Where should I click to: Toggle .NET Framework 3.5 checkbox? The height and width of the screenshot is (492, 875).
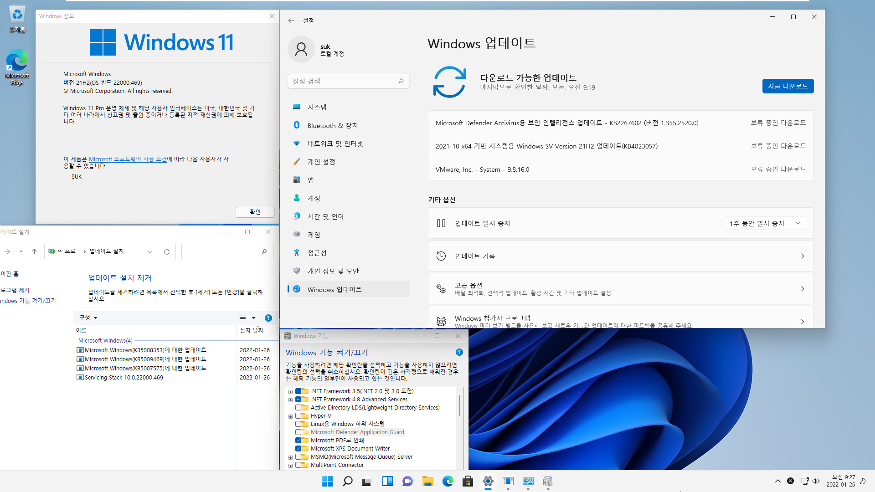pos(298,391)
